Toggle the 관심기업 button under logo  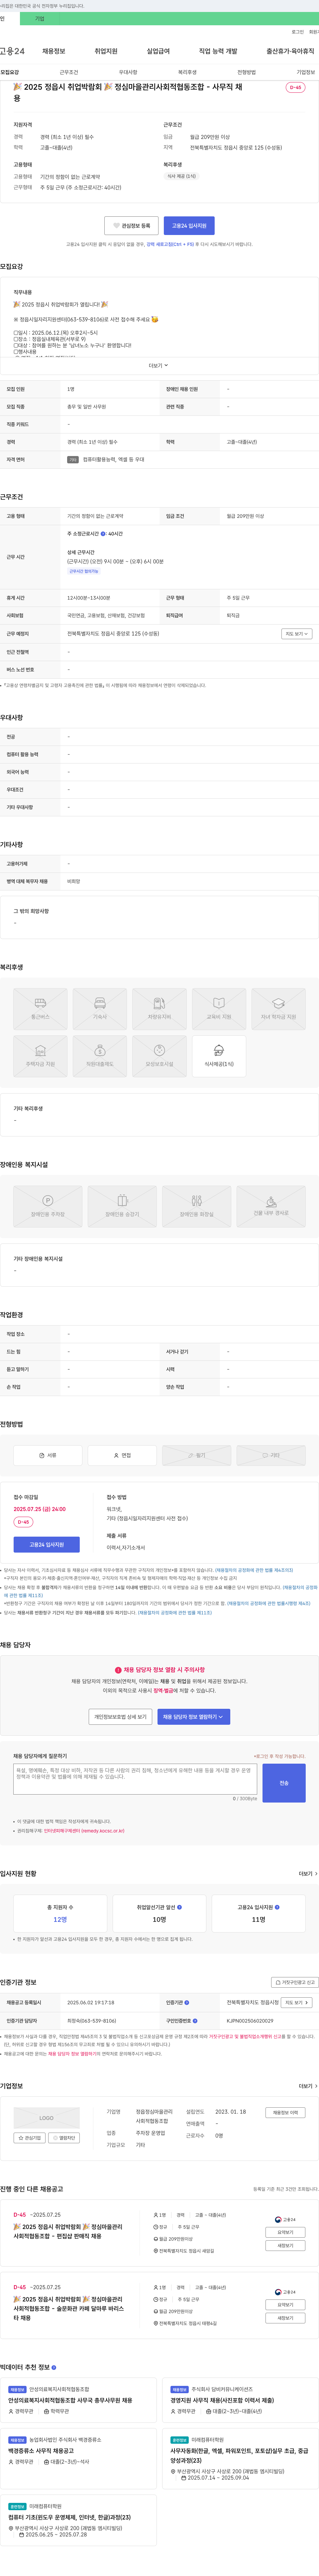pos(30,2138)
